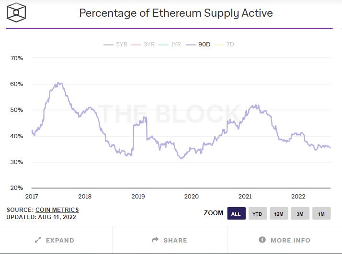This screenshot has width=342, height=254.
Task: Click the EXPAND button label
Action: click(x=60, y=240)
